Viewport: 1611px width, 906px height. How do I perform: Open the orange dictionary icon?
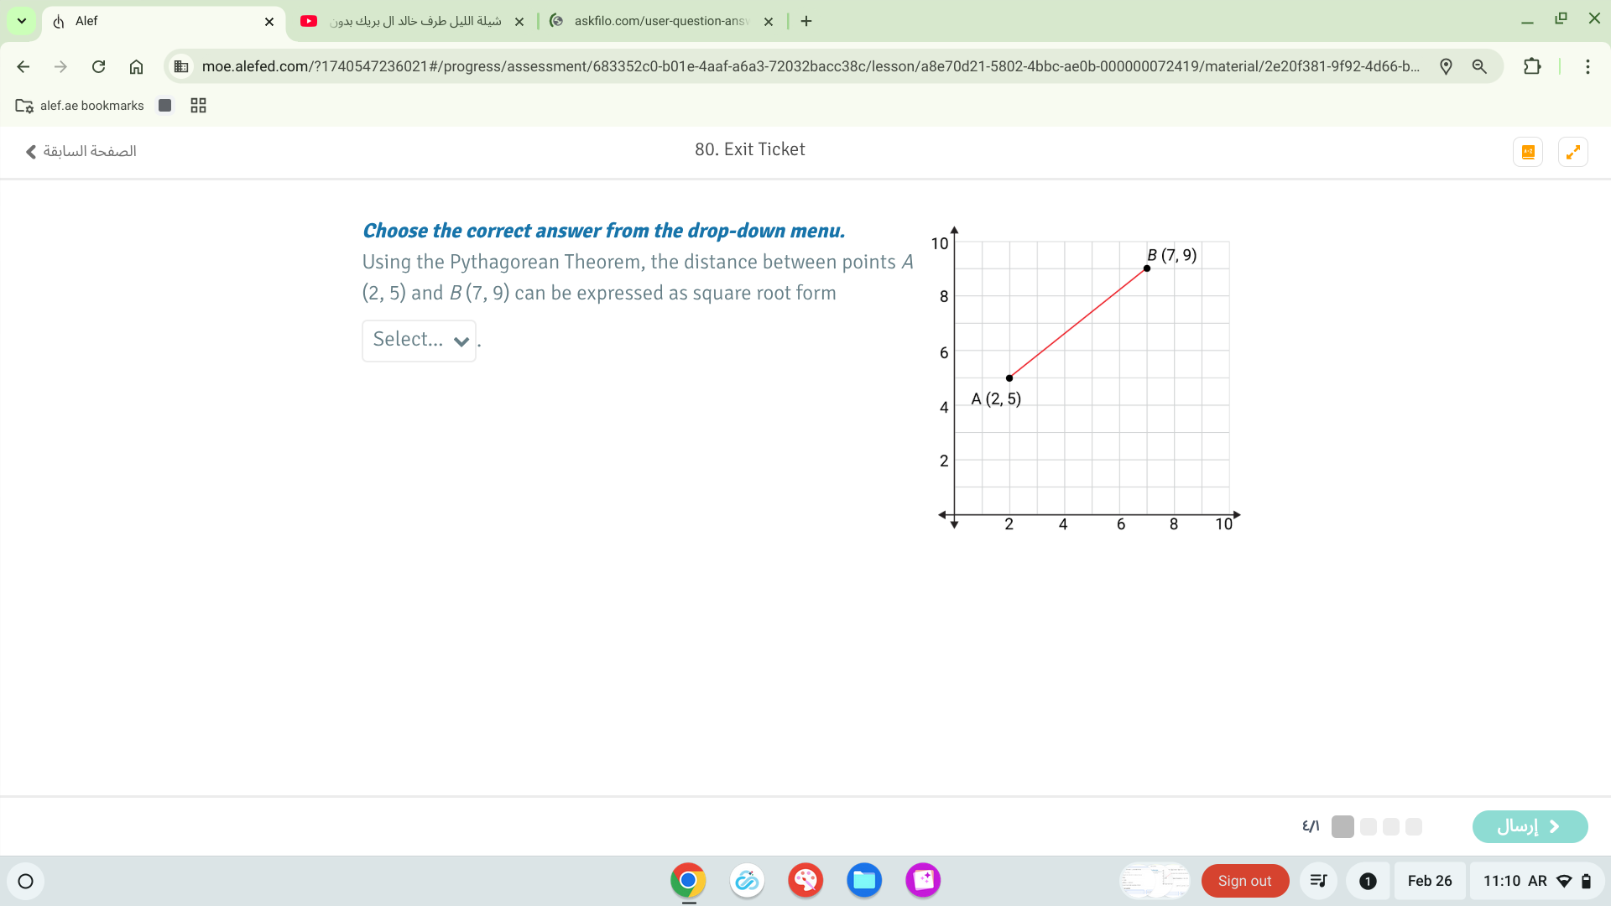pyautogui.click(x=1528, y=152)
